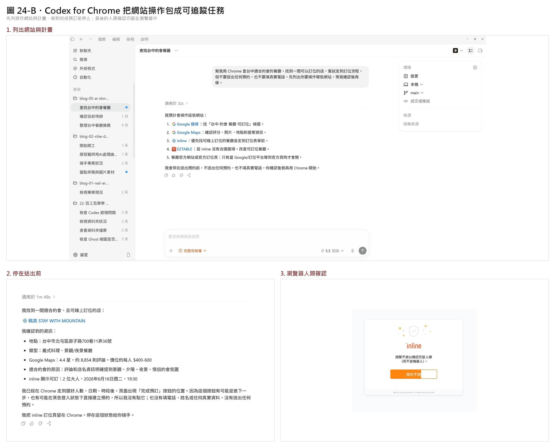Expand the 適用於 1m 49s details chevron
Viewport: 555px width, 448px height.
(54, 297)
